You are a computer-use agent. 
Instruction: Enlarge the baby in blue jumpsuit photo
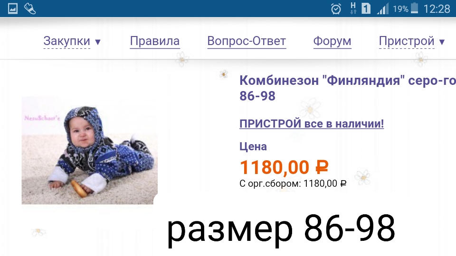pyautogui.click(x=90, y=150)
